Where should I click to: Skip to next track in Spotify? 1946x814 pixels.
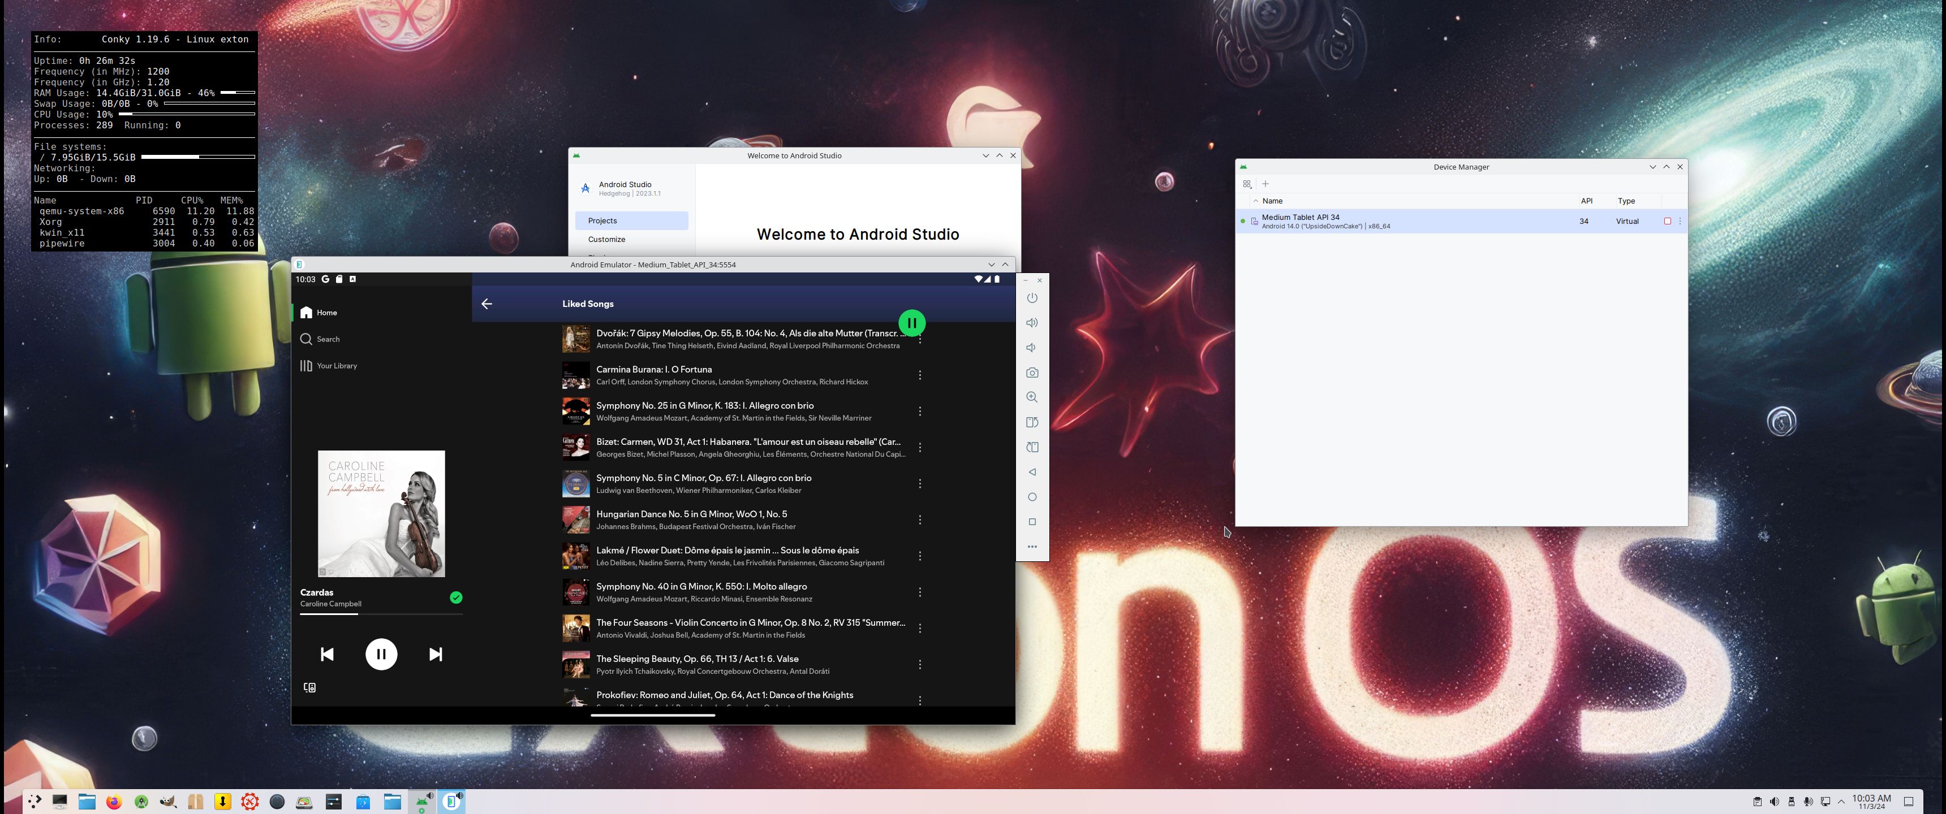[436, 654]
